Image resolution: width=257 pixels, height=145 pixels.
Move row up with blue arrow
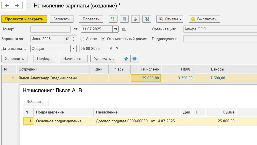click(126, 59)
